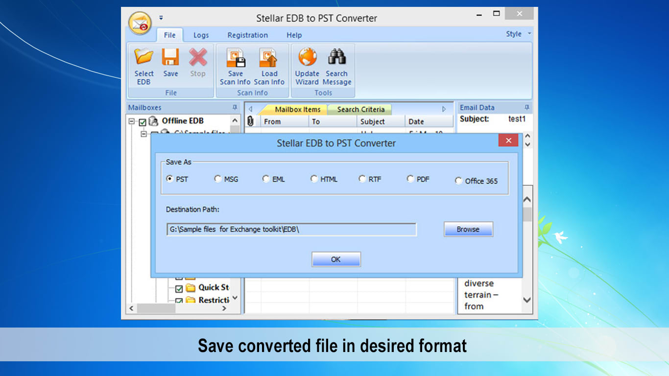669x376 pixels.
Task: Select the PST radio button
Action: 170,179
